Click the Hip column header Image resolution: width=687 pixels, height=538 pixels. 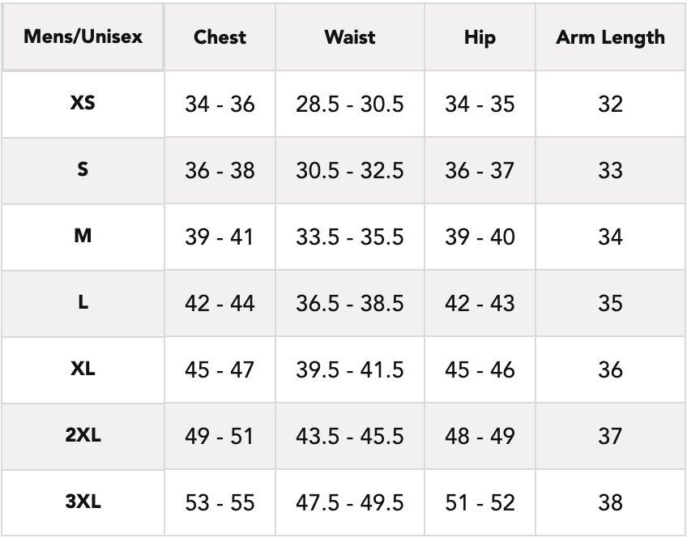[x=480, y=37]
